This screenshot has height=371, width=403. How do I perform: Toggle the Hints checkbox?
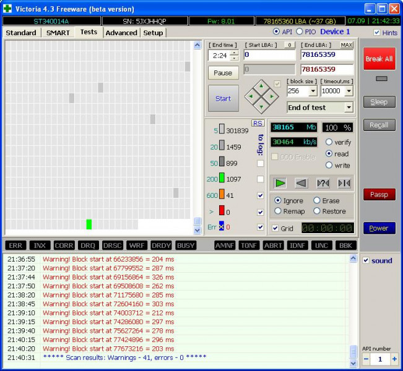377,32
